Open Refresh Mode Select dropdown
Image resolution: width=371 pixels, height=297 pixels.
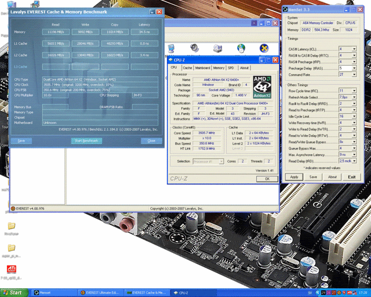pyautogui.click(x=354, y=97)
